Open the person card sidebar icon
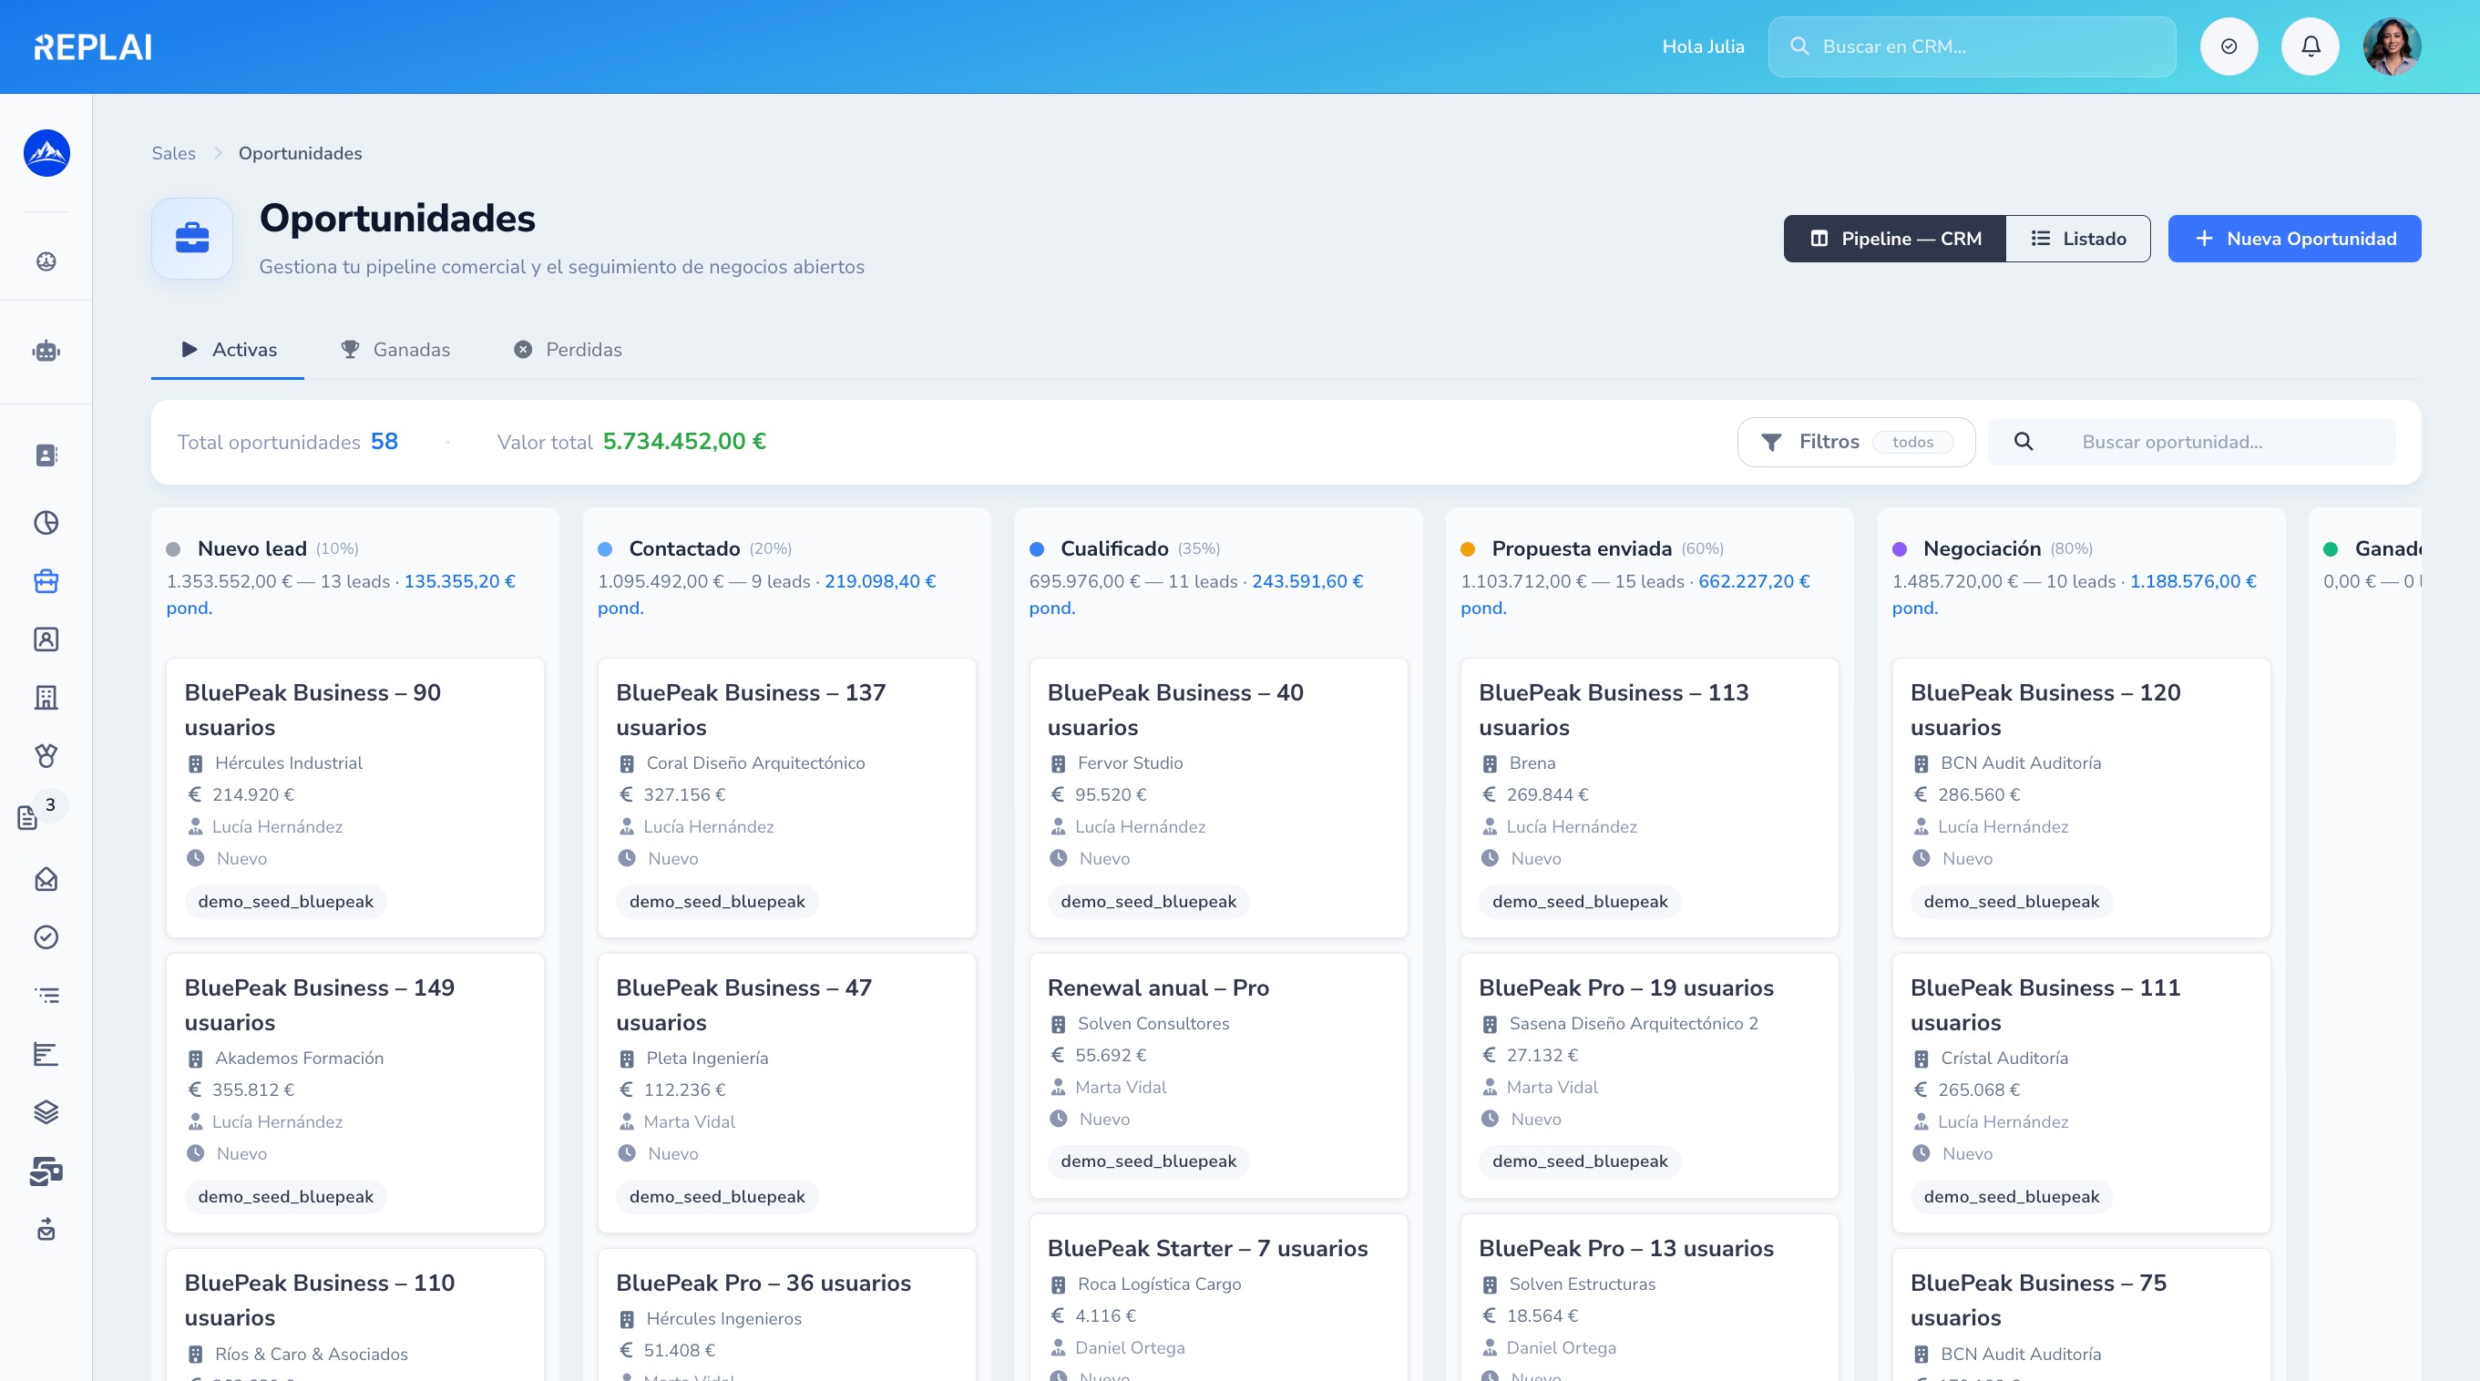Viewport: 2480px width, 1381px height. click(46, 639)
